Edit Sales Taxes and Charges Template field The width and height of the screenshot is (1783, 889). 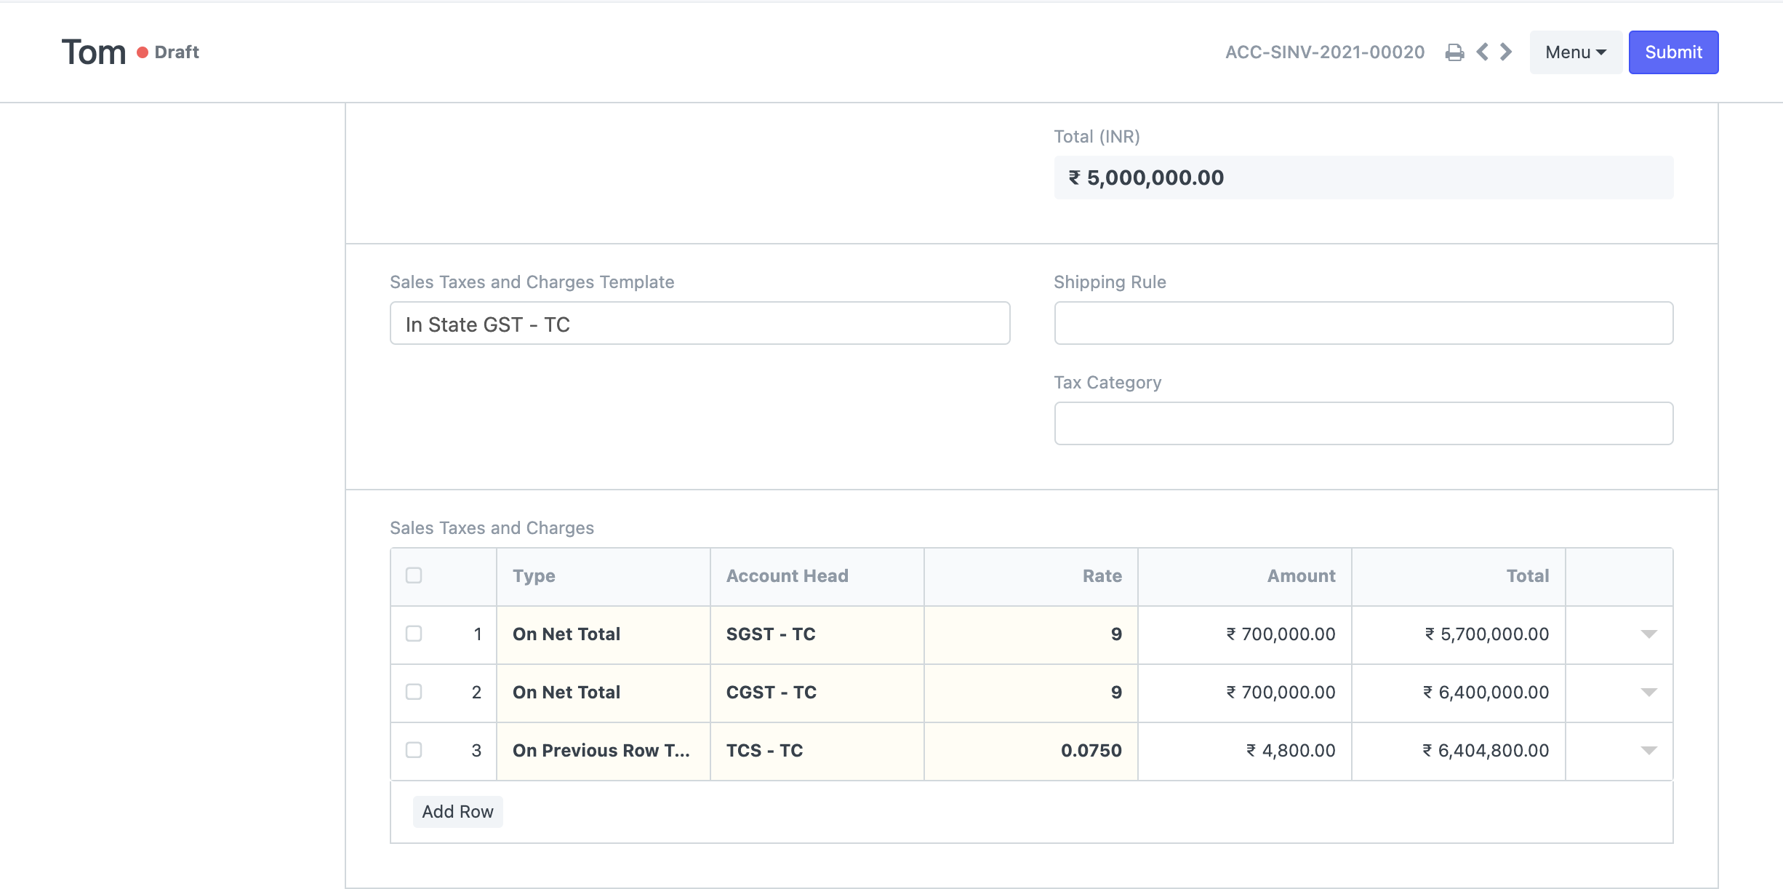(700, 324)
